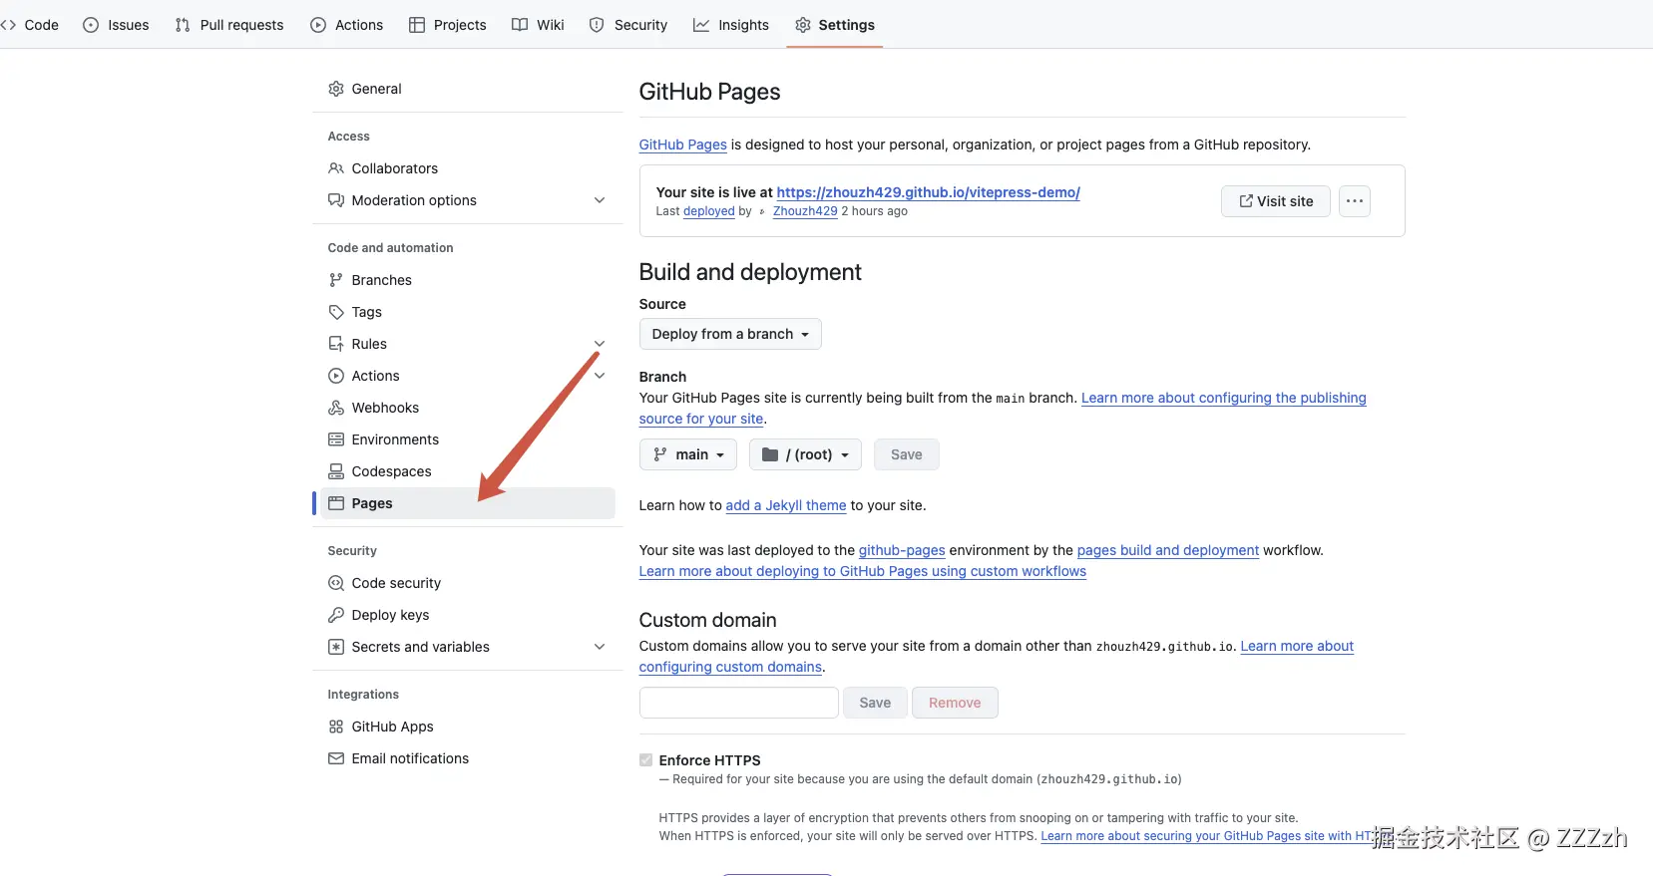This screenshot has height=876, width=1653.
Task: Open the Wiki tab
Action: click(x=538, y=25)
